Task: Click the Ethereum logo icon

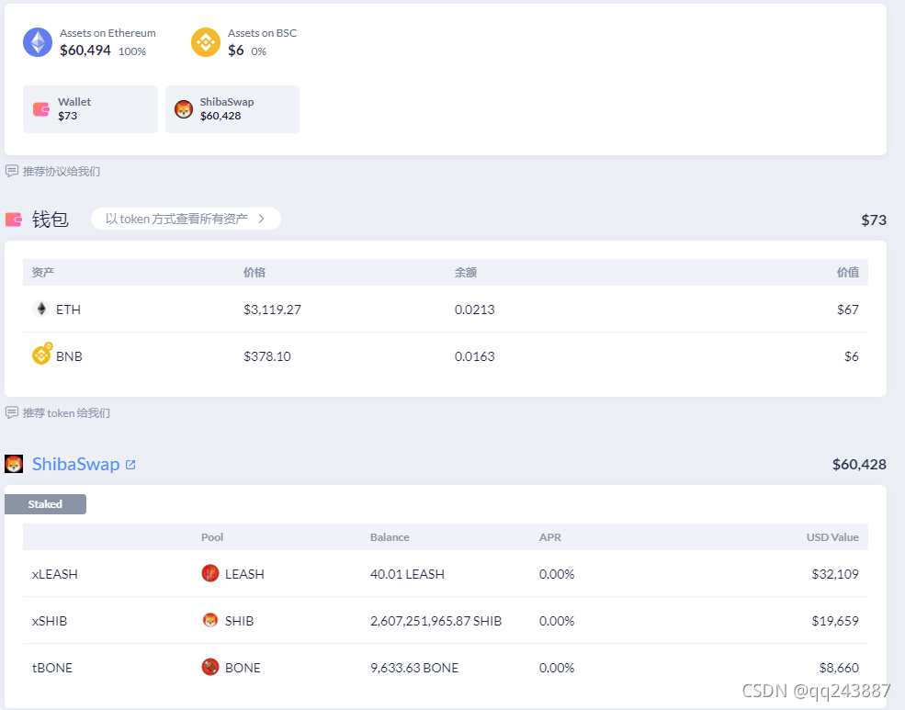Action: click(38, 42)
